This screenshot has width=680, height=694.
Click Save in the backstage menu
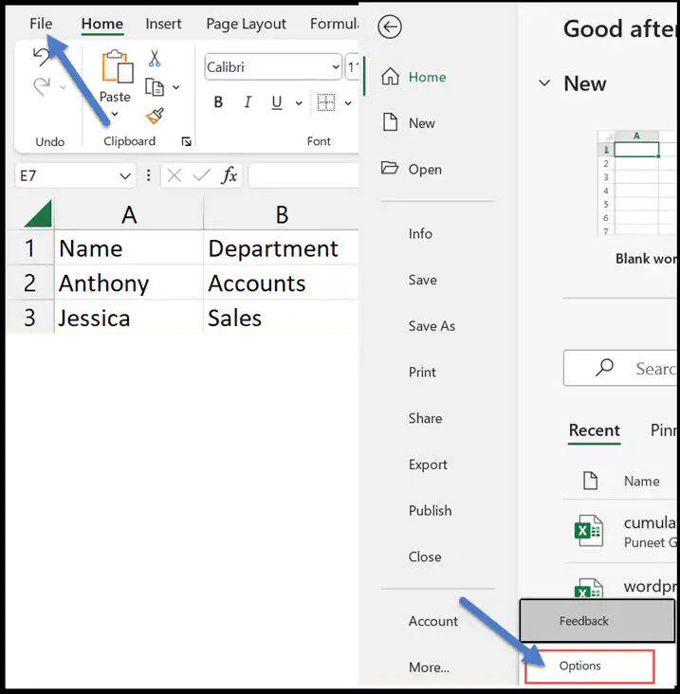(422, 280)
